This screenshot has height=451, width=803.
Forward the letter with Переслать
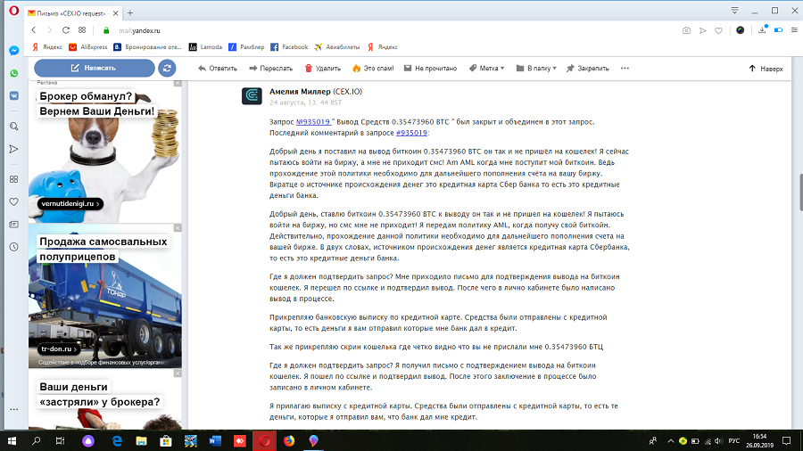271,68
